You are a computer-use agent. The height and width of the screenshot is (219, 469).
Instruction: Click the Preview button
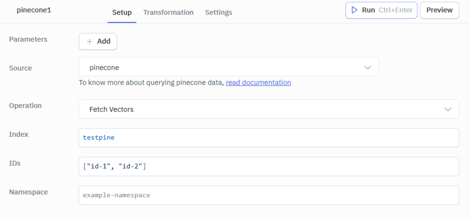click(439, 10)
